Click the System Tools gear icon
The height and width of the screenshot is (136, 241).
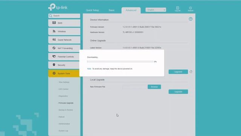54,73
